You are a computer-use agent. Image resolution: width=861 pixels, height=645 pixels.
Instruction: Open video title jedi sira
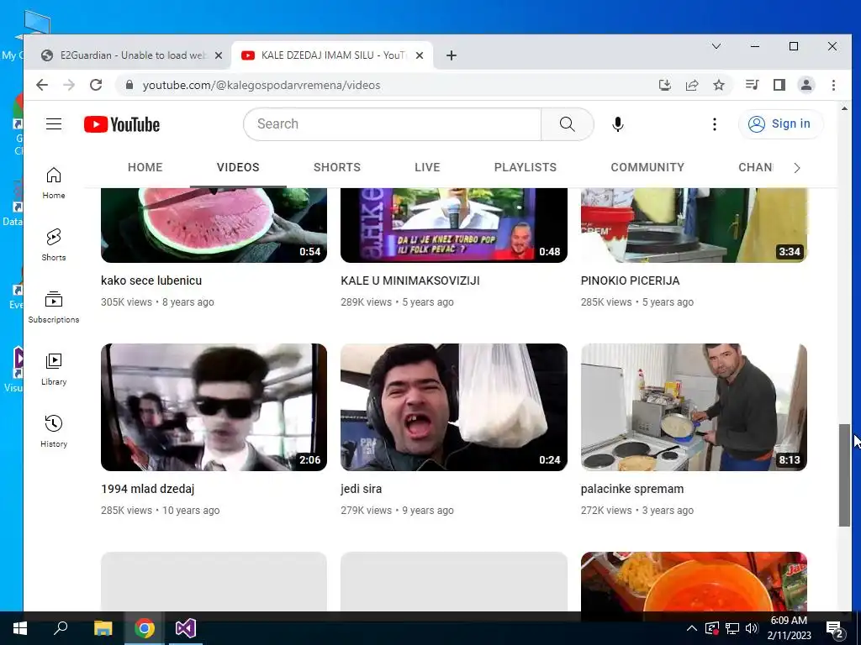(x=361, y=489)
